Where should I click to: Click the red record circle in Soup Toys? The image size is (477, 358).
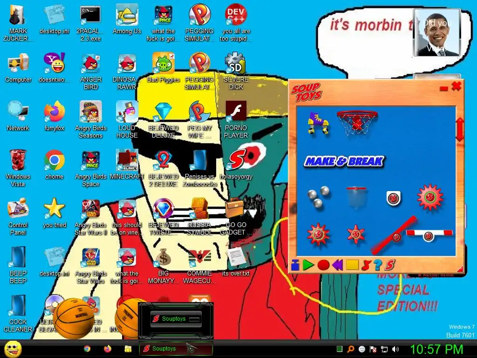323,265
